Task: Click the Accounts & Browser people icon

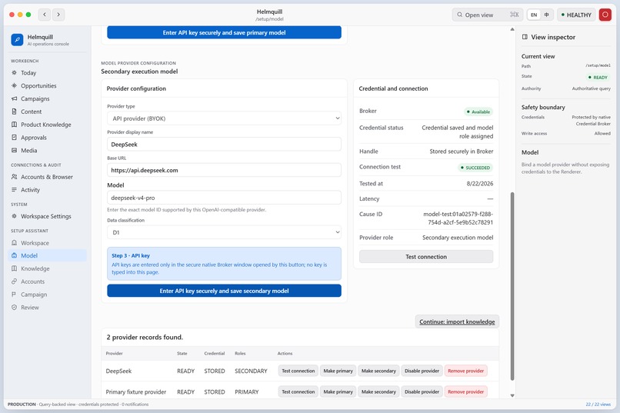Action: tap(15, 177)
